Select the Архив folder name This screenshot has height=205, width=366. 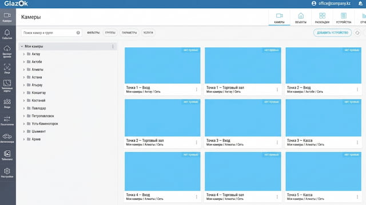tap(36, 139)
